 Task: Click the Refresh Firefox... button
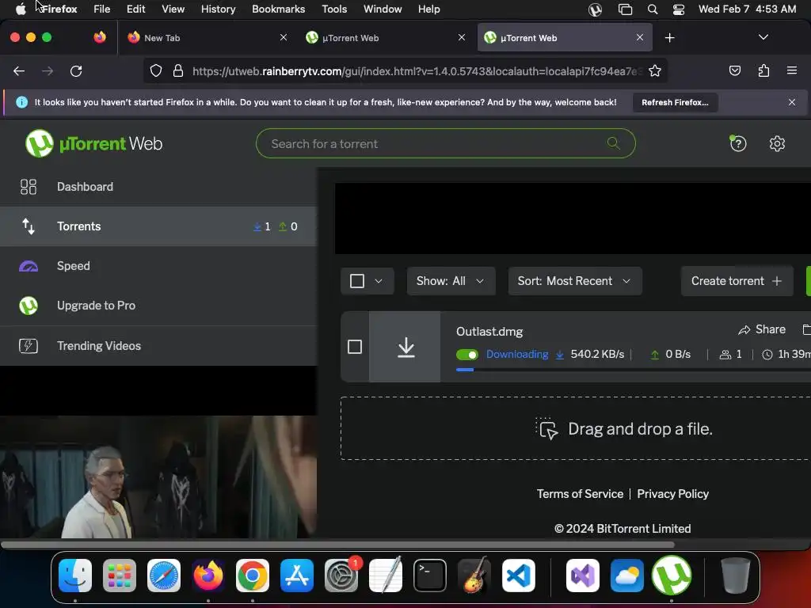pyautogui.click(x=675, y=102)
